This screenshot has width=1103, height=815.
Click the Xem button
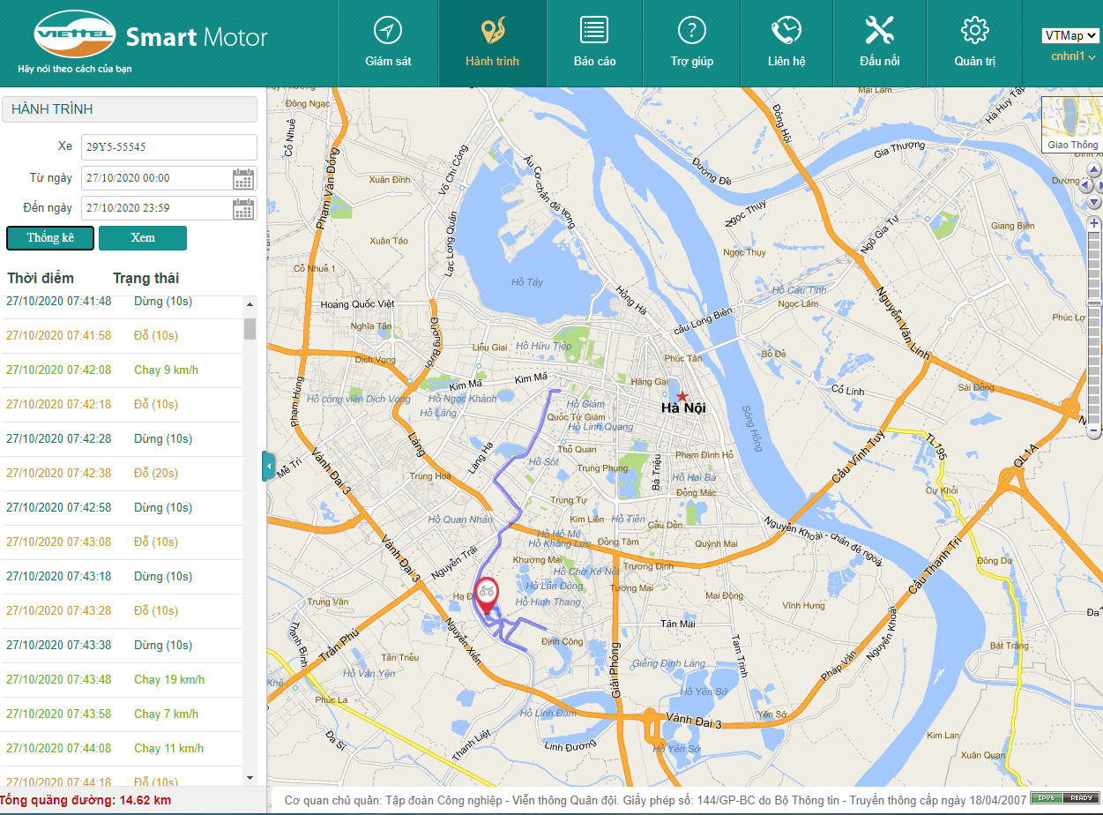(143, 238)
